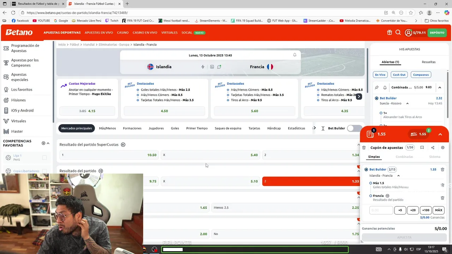Open the match statistics icon in header card

212,67
